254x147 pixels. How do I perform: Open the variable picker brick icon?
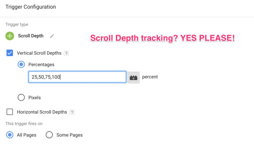pyautogui.click(x=134, y=77)
